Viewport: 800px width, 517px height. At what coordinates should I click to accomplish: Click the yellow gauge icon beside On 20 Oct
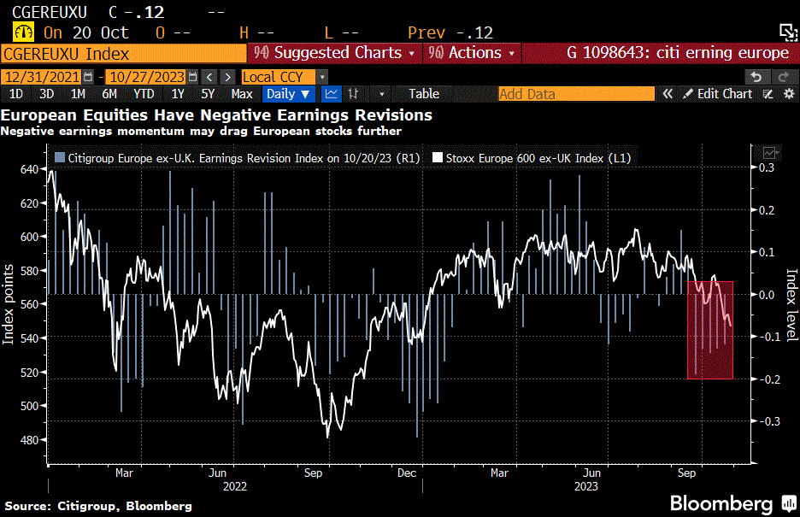pos(23,32)
